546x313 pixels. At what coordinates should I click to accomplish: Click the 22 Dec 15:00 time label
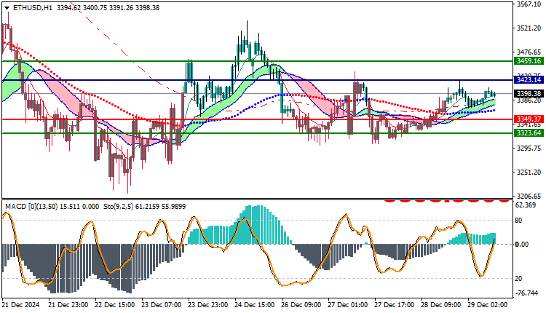coord(114,305)
